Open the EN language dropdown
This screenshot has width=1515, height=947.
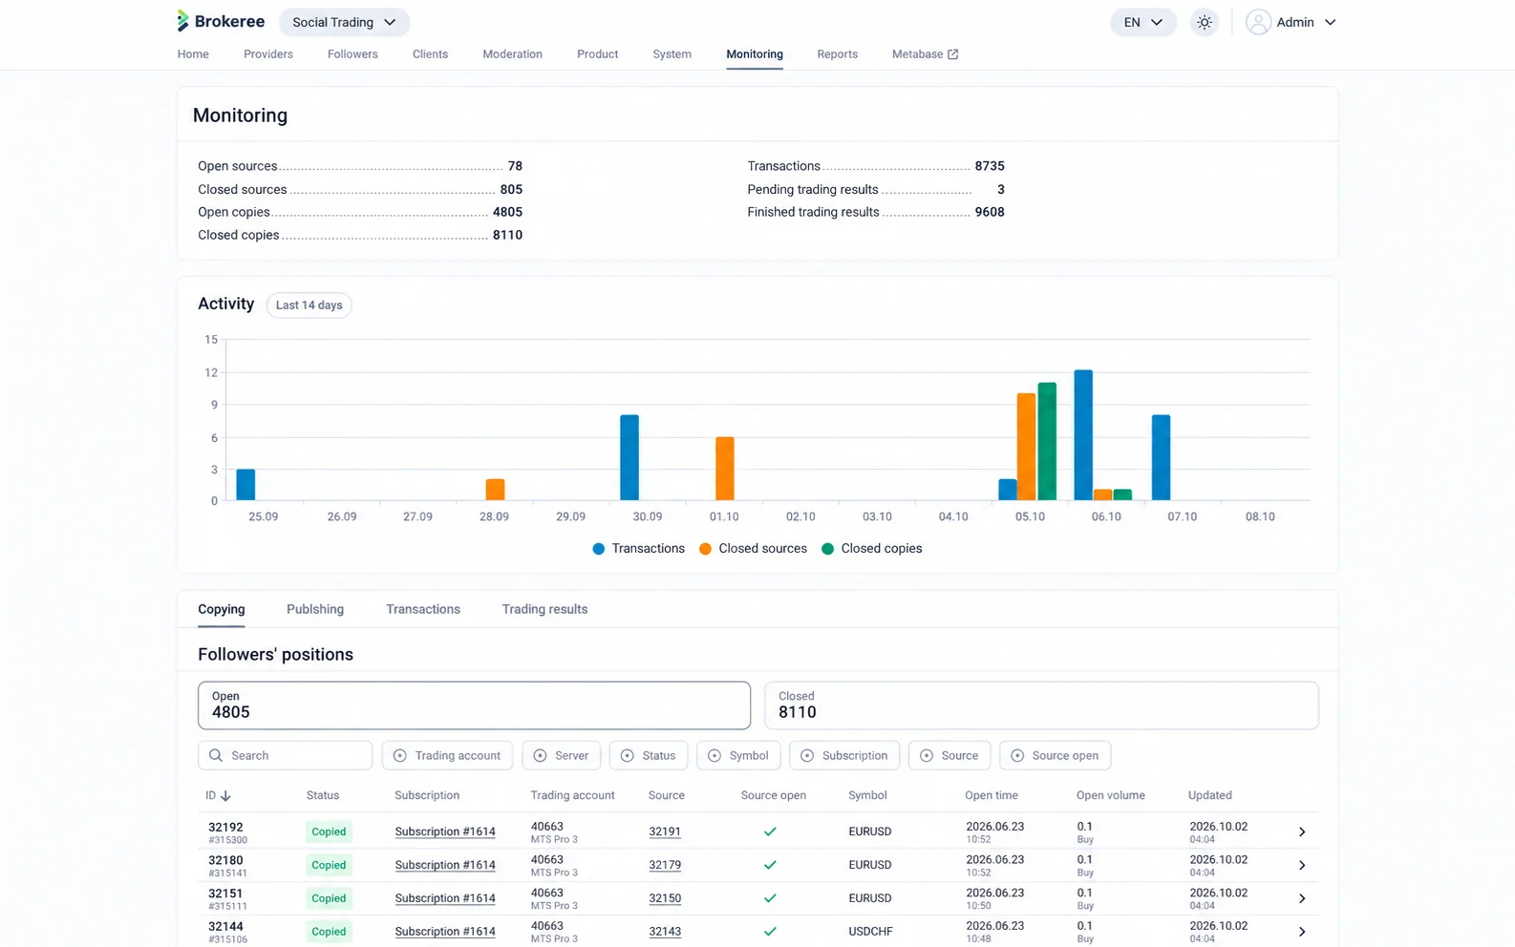click(1142, 22)
